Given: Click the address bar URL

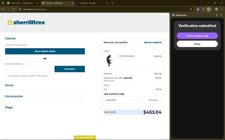Looking at the screenshot, I should point(34,9).
